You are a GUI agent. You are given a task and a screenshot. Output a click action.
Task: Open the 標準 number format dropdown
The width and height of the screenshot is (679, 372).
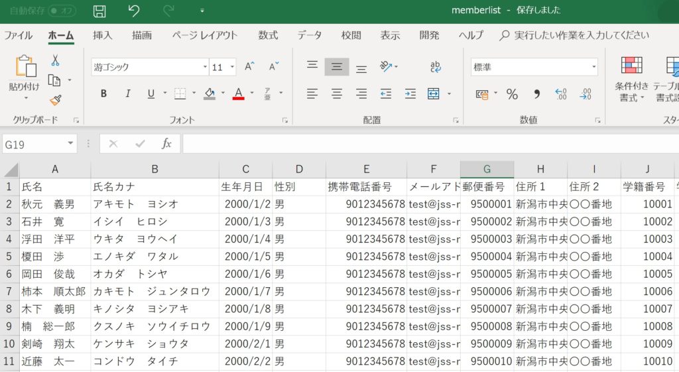pyautogui.click(x=594, y=67)
